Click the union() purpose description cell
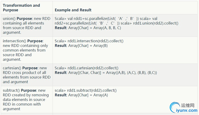 click(x=27, y=25)
